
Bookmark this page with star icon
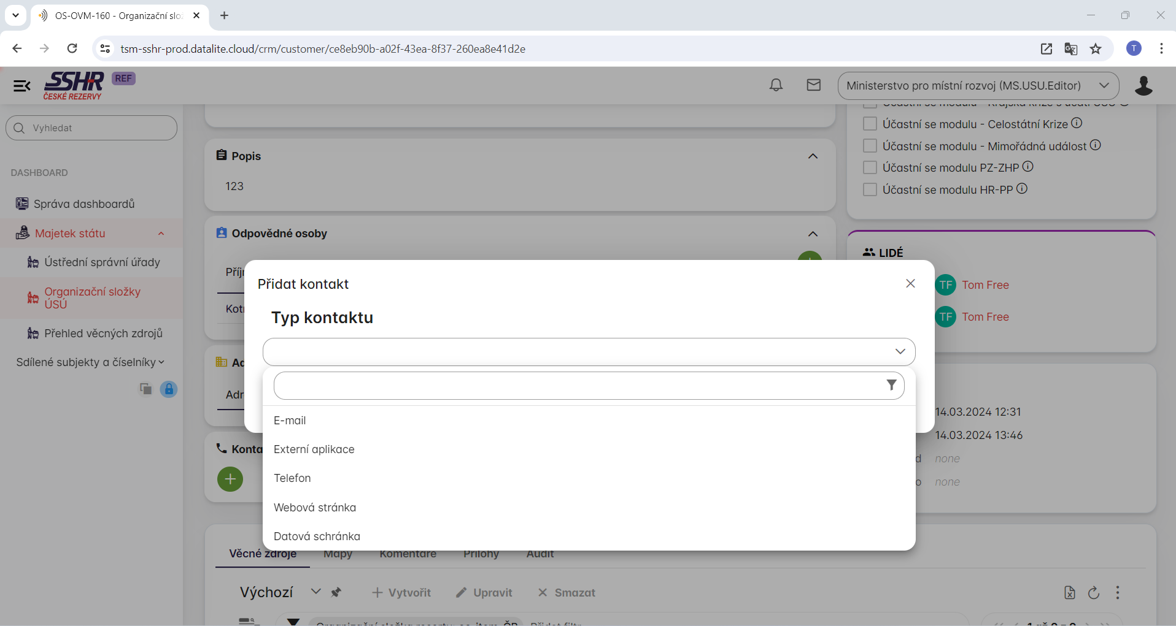tap(1096, 49)
